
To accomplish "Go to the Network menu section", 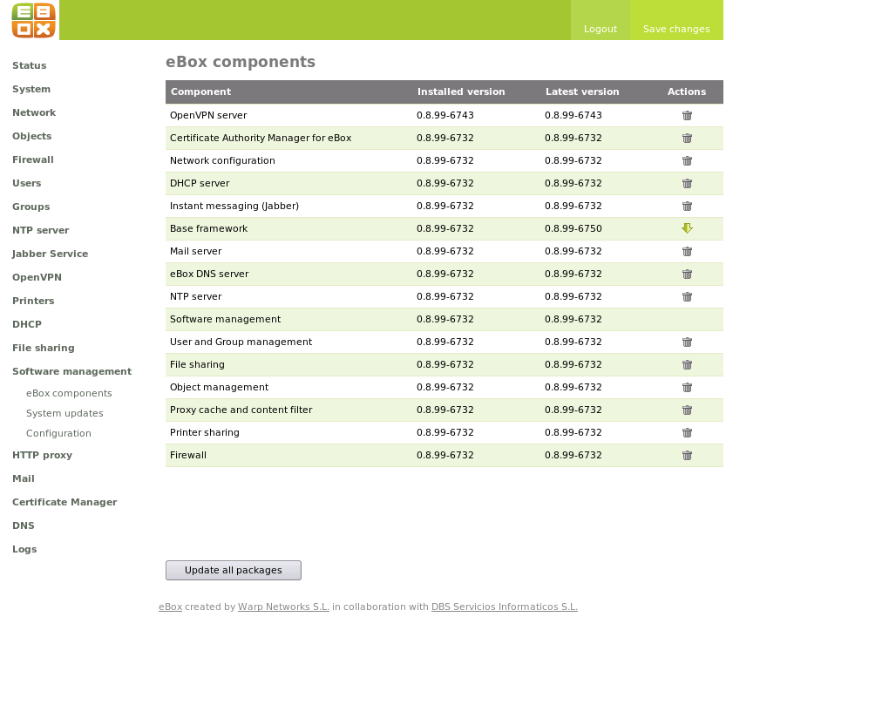I will [34, 112].
